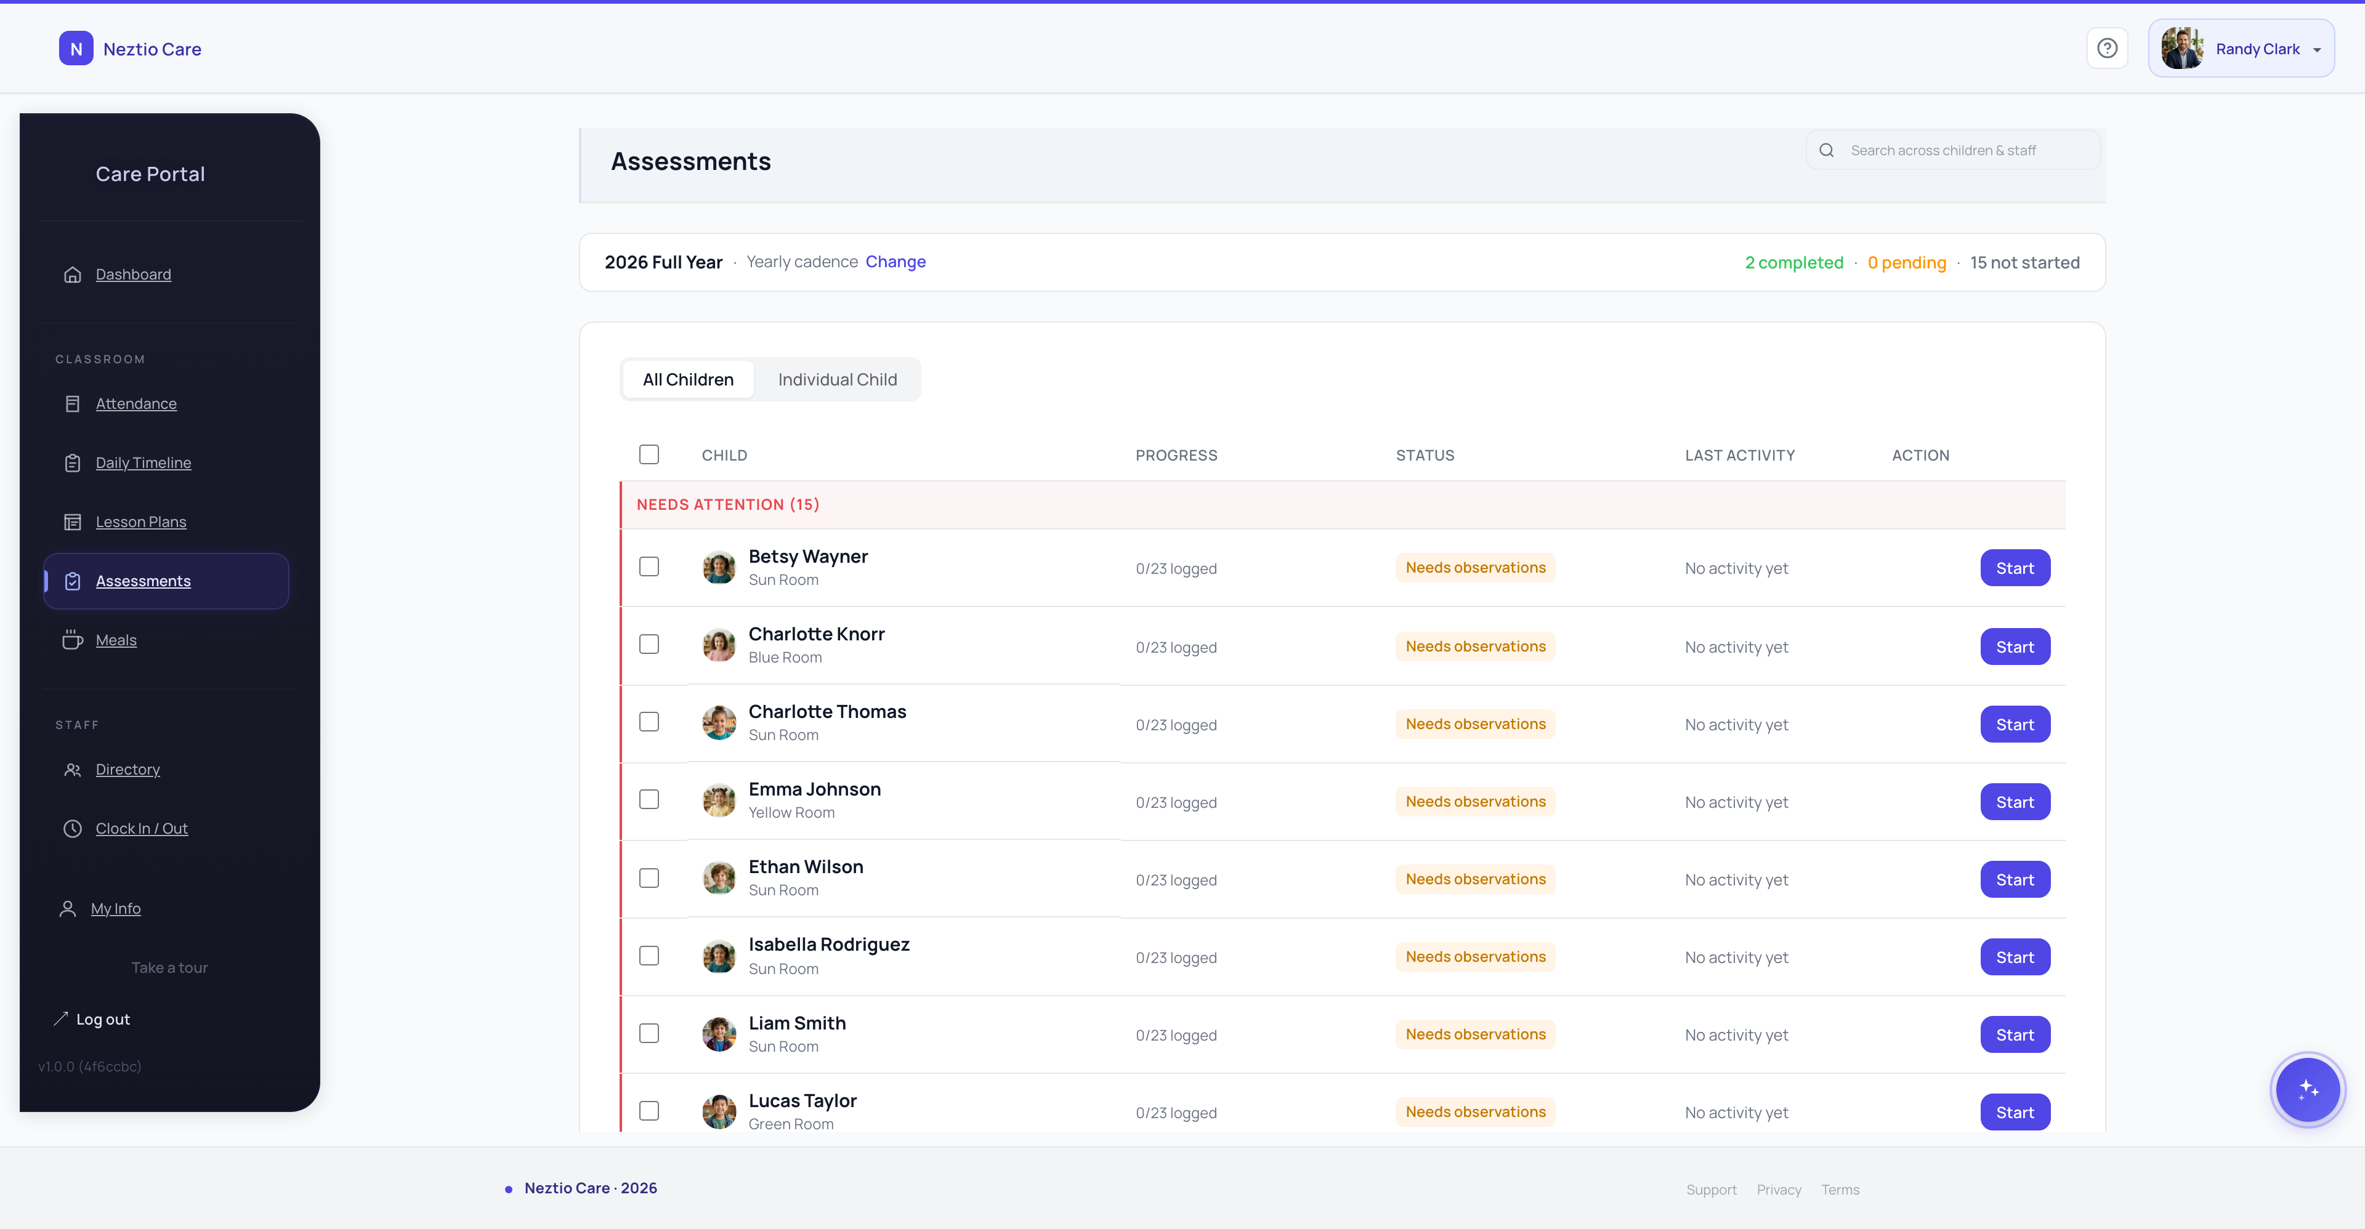Select Emma Johnson's row checkbox
This screenshot has height=1229, width=2365.
click(649, 800)
